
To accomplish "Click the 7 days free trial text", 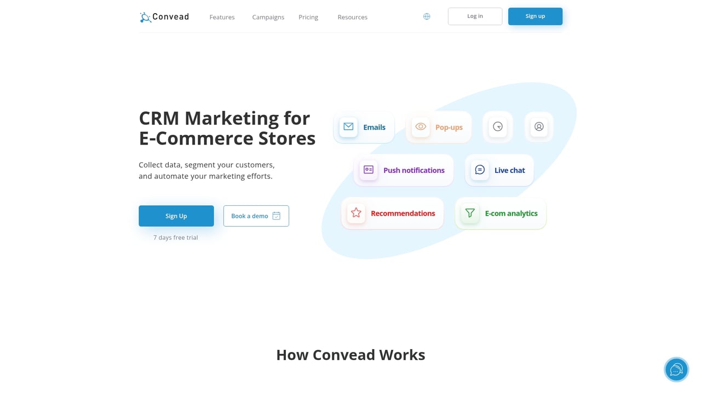I will click(x=175, y=237).
